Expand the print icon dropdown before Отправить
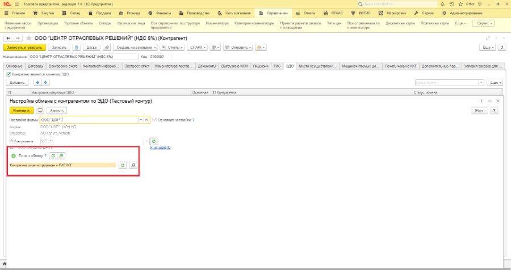Viewport: 511px width, 270px height. (215, 48)
